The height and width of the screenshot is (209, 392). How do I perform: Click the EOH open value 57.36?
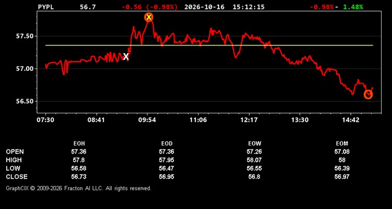tap(79, 152)
